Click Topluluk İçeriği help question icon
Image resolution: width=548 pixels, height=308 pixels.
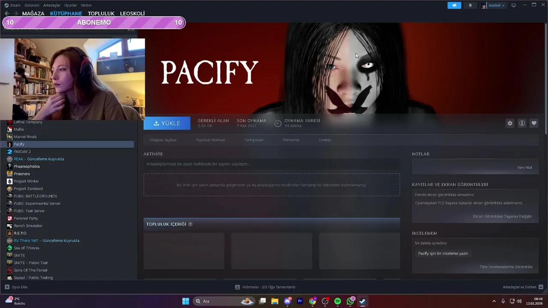click(x=190, y=224)
